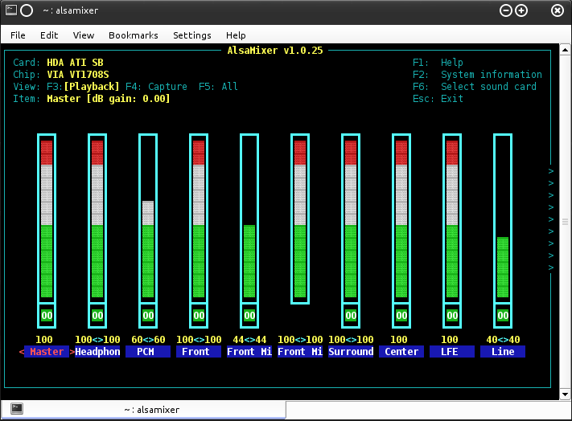Click the '60<>60' PCM level value
The image size is (572, 421).
click(148, 340)
